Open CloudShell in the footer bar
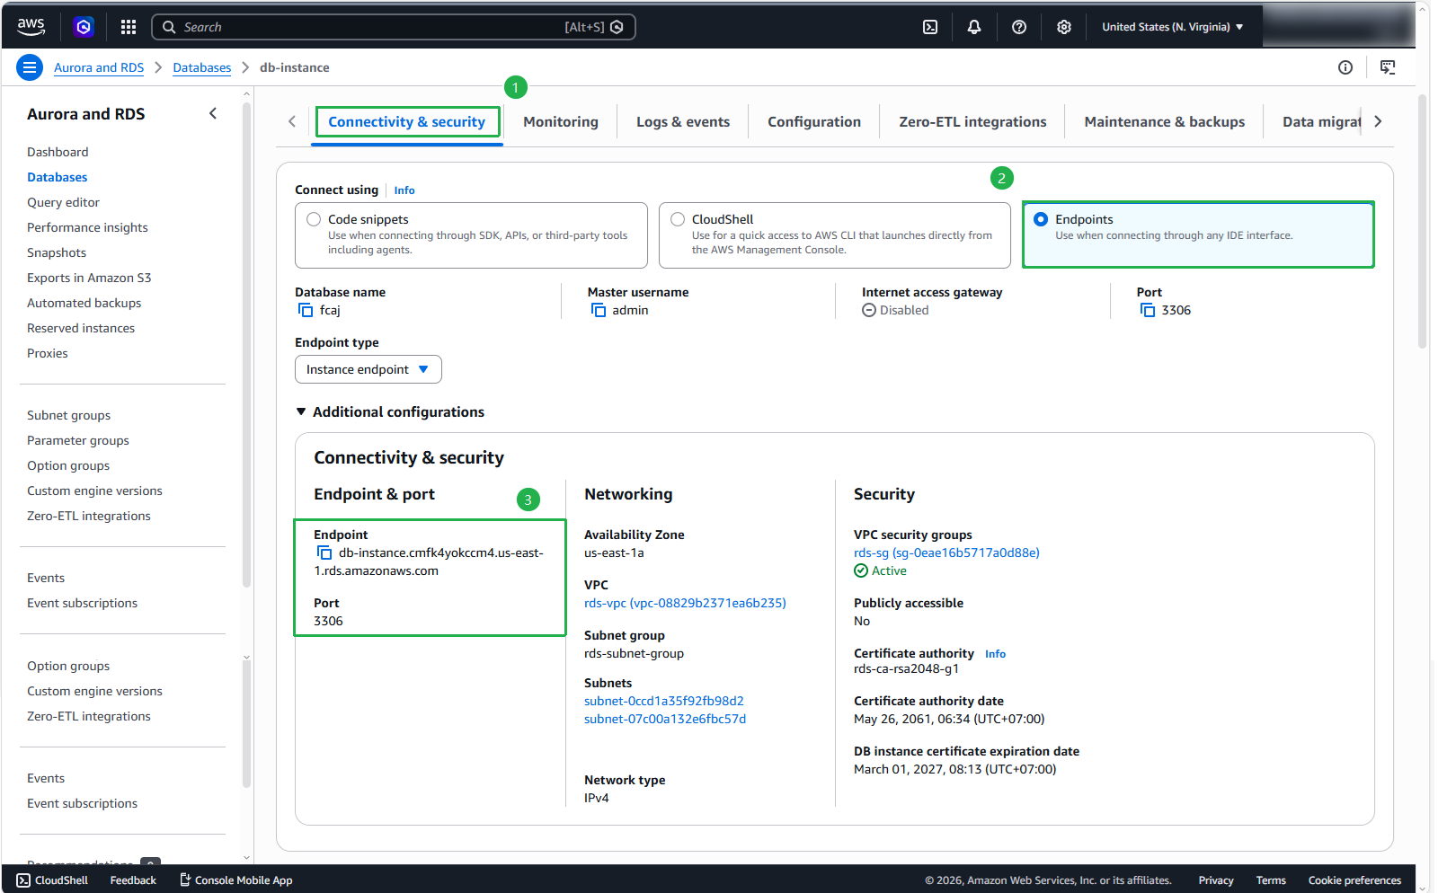This screenshot has width=1438, height=893. tap(52, 880)
